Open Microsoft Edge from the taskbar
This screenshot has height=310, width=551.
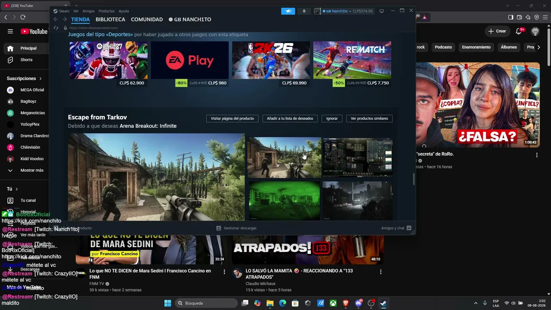[x=282, y=303]
